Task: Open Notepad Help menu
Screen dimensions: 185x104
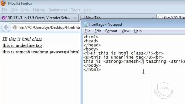Action: point(138,31)
